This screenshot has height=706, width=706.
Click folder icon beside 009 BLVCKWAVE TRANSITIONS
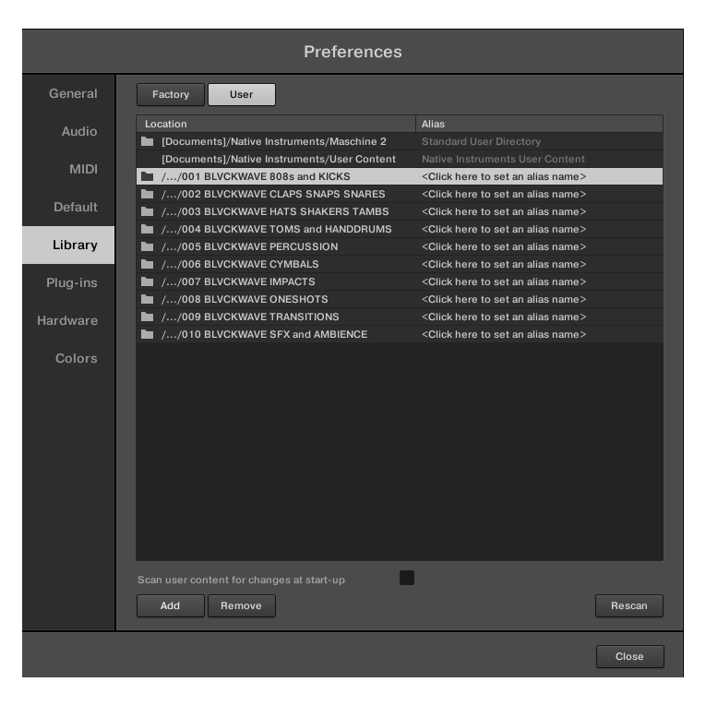point(147,317)
